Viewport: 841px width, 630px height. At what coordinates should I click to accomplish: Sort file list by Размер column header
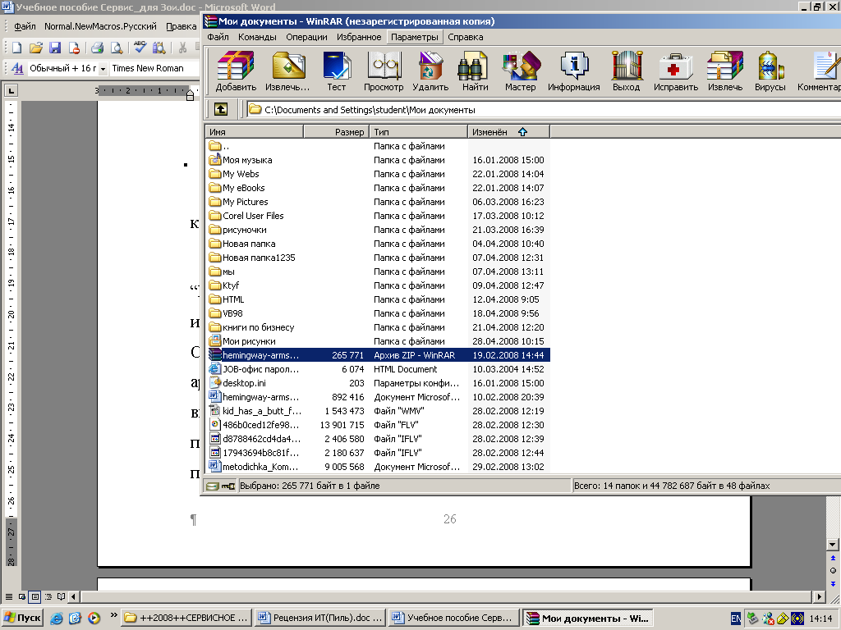coord(336,132)
